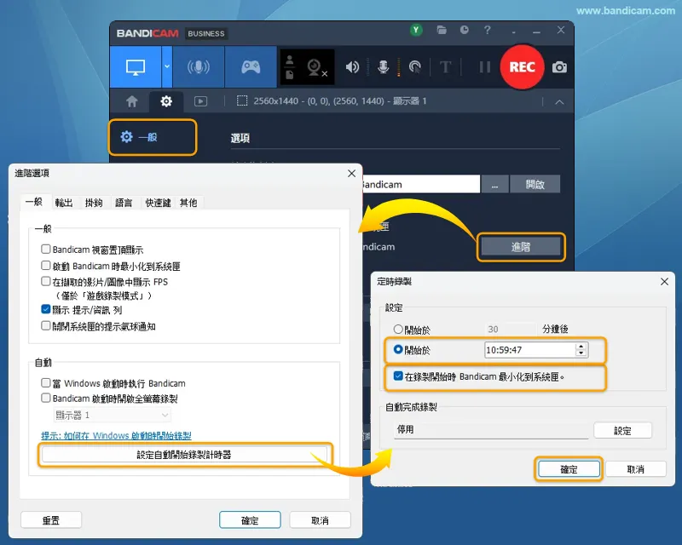Start recording with REC button
The image size is (682, 545).
pyautogui.click(x=522, y=67)
